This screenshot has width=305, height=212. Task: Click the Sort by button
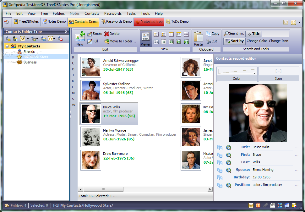pyautogui.click(x=234, y=41)
